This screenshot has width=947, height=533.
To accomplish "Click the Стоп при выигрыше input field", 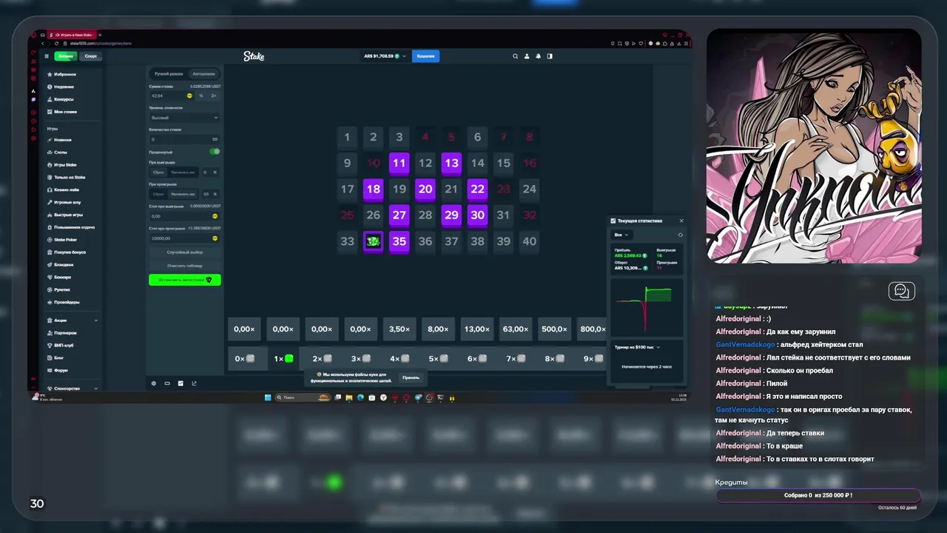I will pyautogui.click(x=184, y=216).
